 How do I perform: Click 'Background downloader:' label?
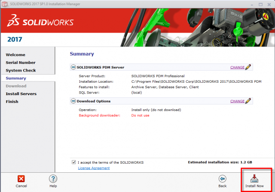point(99,115)
